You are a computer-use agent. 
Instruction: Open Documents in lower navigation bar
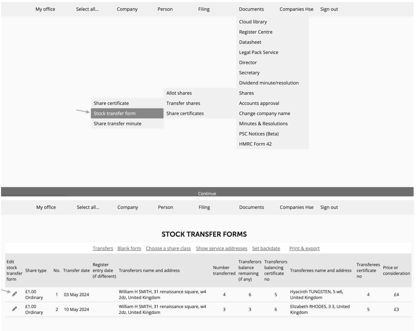252,207
